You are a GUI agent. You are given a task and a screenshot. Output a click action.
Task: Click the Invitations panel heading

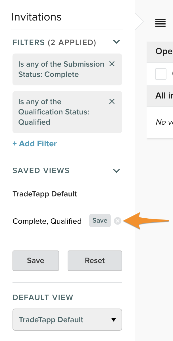click(x=37, y=17)
